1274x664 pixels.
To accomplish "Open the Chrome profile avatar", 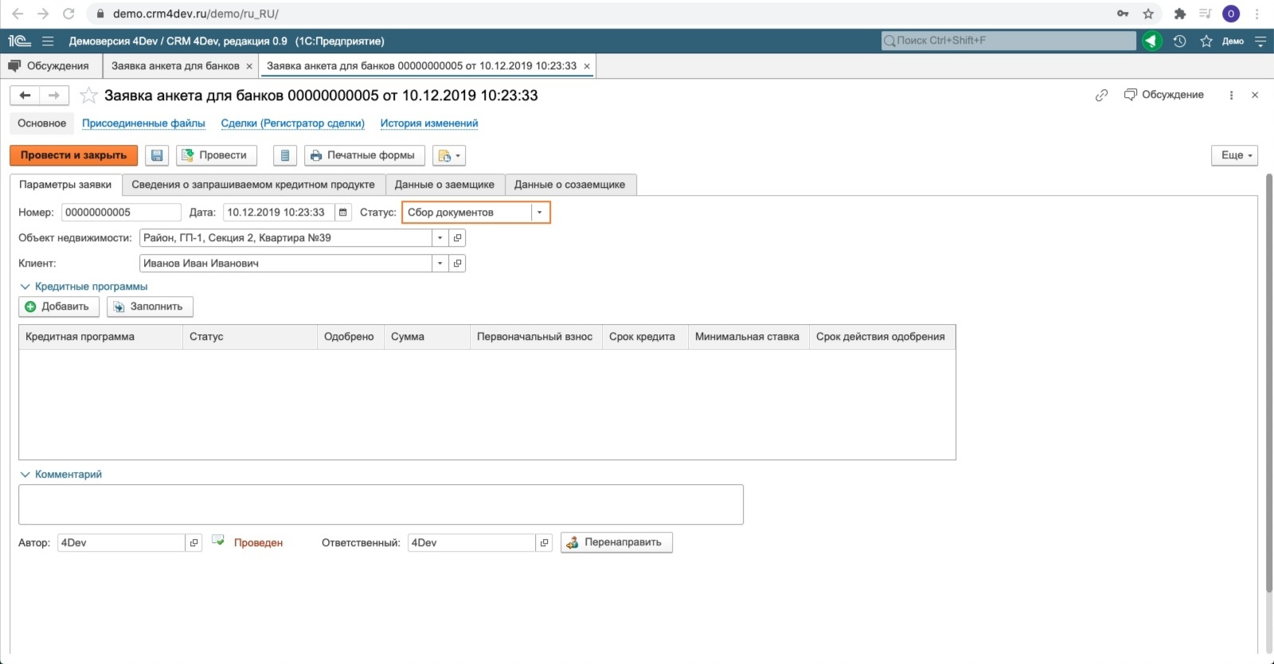I will (x=1231, y=14).
